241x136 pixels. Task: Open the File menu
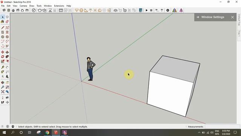point(3,6)
